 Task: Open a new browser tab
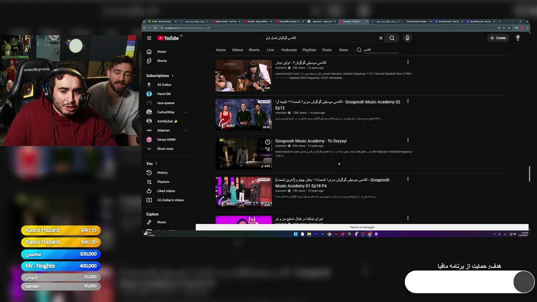499,21
